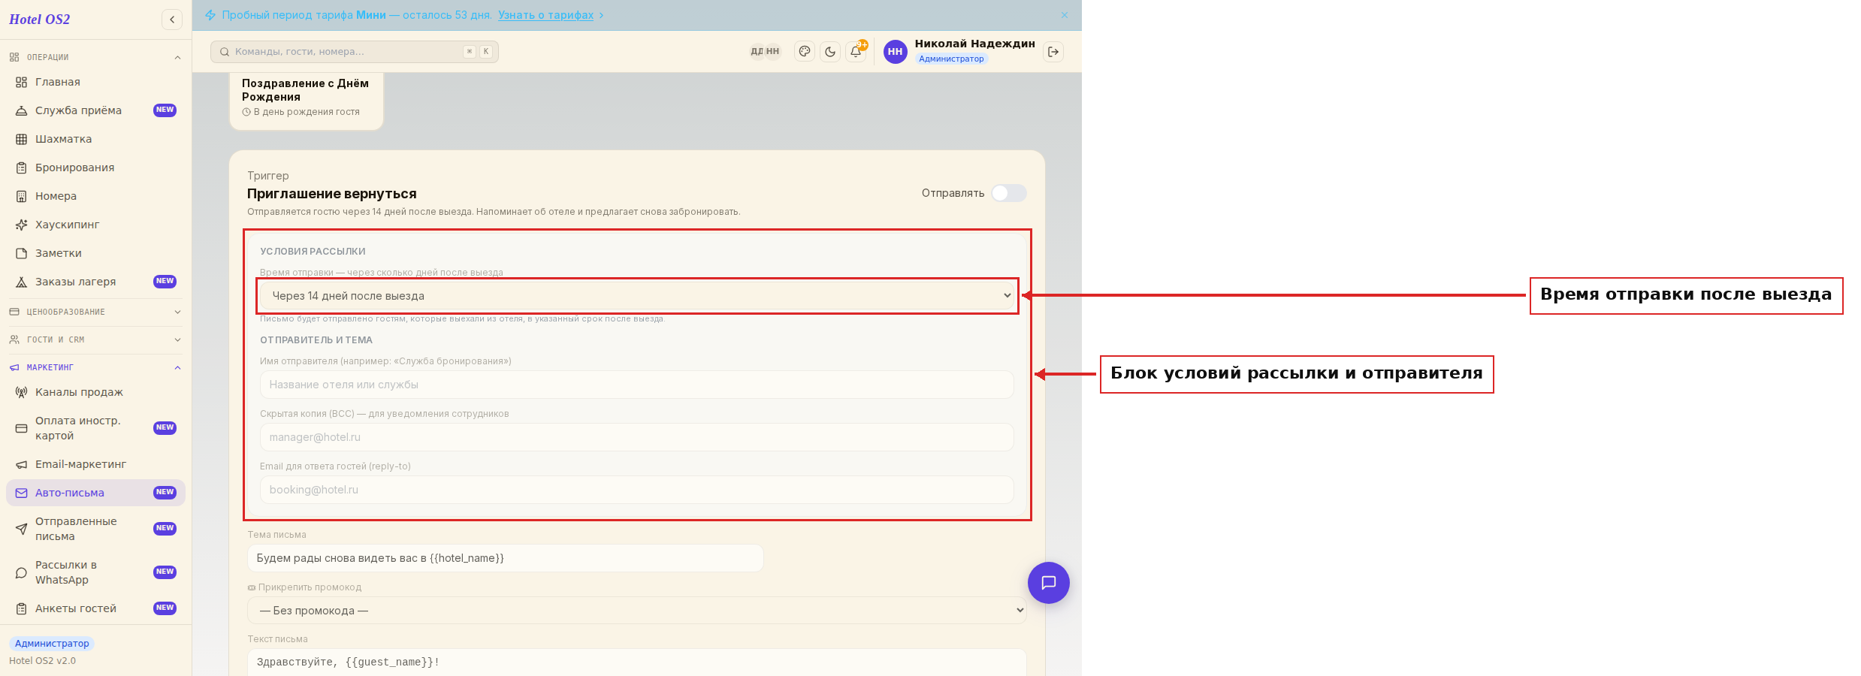Open the Без промокода dropdown
Screen dimensions: 1861x676
tap(637, 611)
